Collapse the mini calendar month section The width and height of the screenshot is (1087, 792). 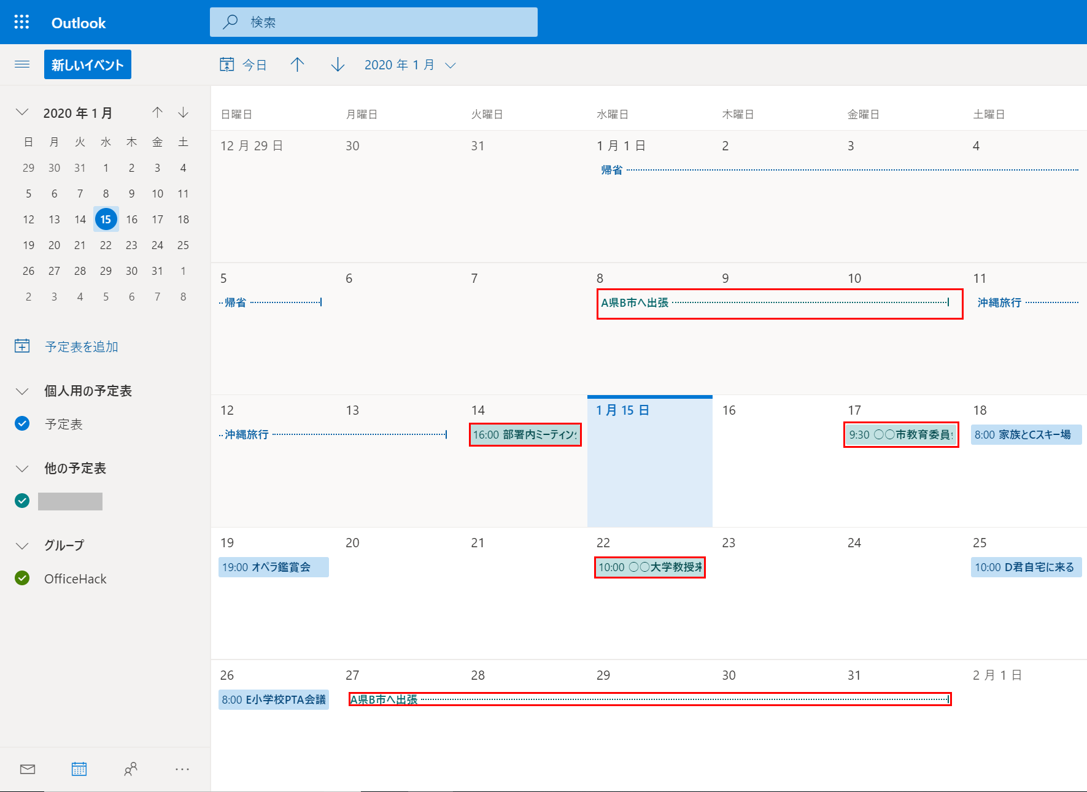click(22, 112)
